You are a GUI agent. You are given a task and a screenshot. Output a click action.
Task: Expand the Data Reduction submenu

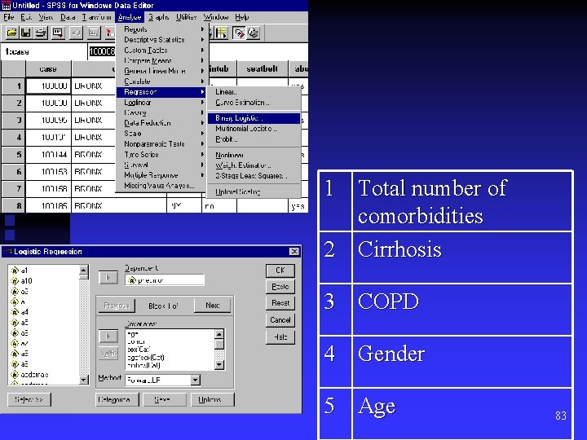[x=161, y=123]
